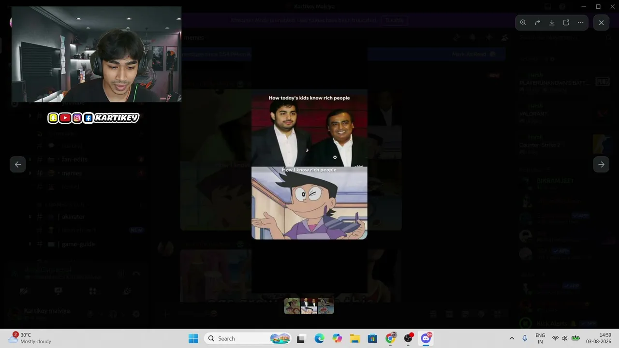Select the middle thumbnail with two men
Screen dimensions: 619x348
coord(309,306)
